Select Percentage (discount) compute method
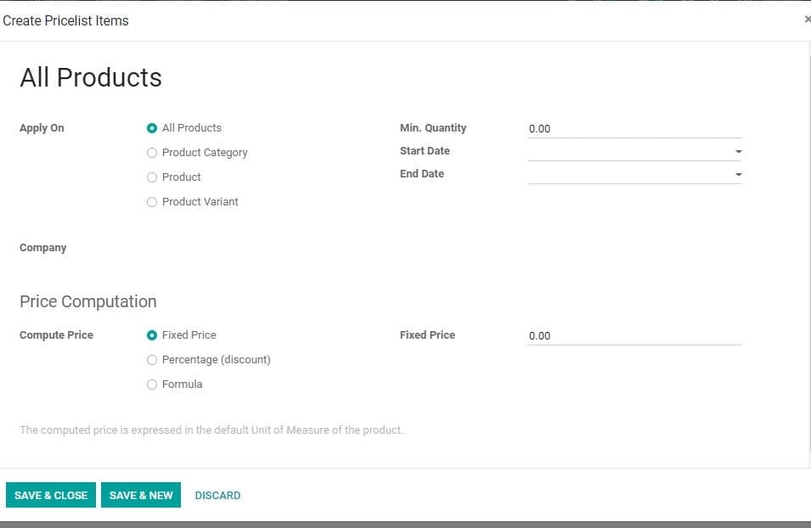 pyautogui.click(x=152, y=360)
